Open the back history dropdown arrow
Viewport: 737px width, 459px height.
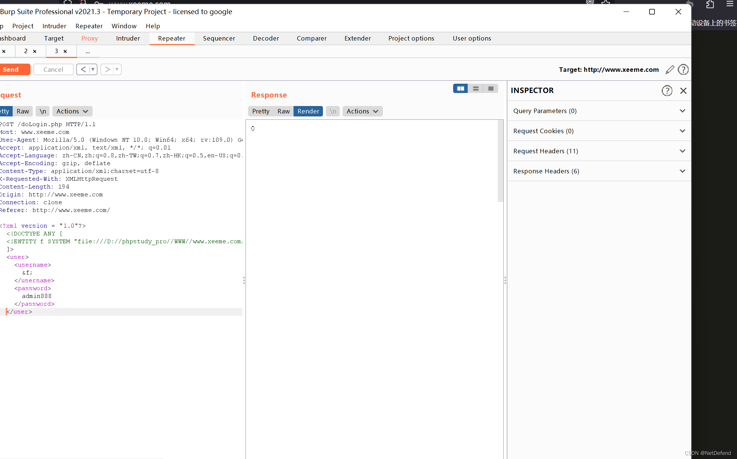coord(93,70)
